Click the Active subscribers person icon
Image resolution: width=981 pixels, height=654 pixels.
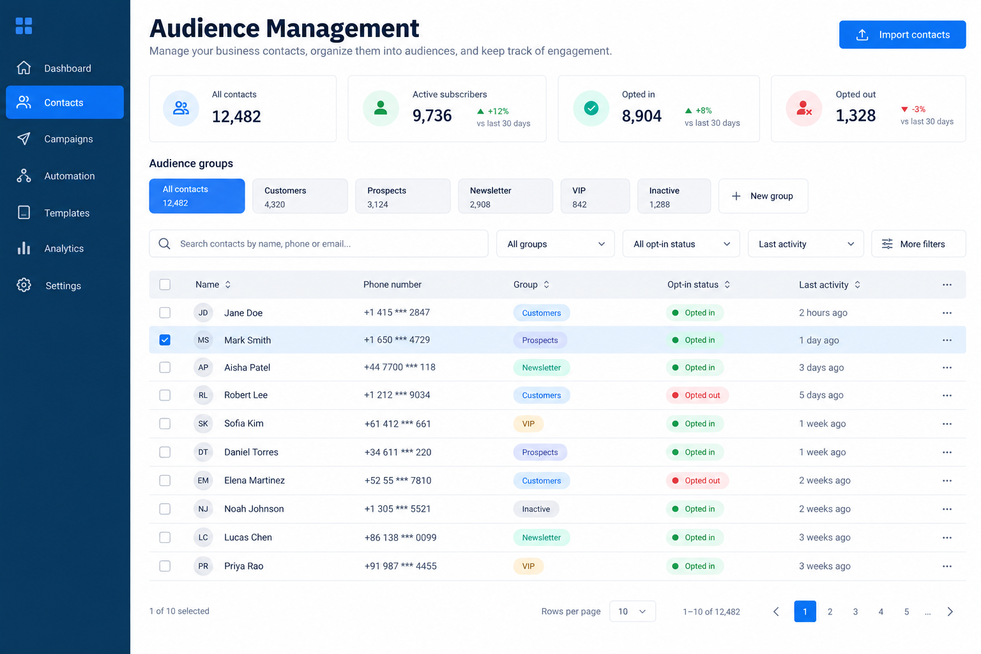click(x=381, y=108)
